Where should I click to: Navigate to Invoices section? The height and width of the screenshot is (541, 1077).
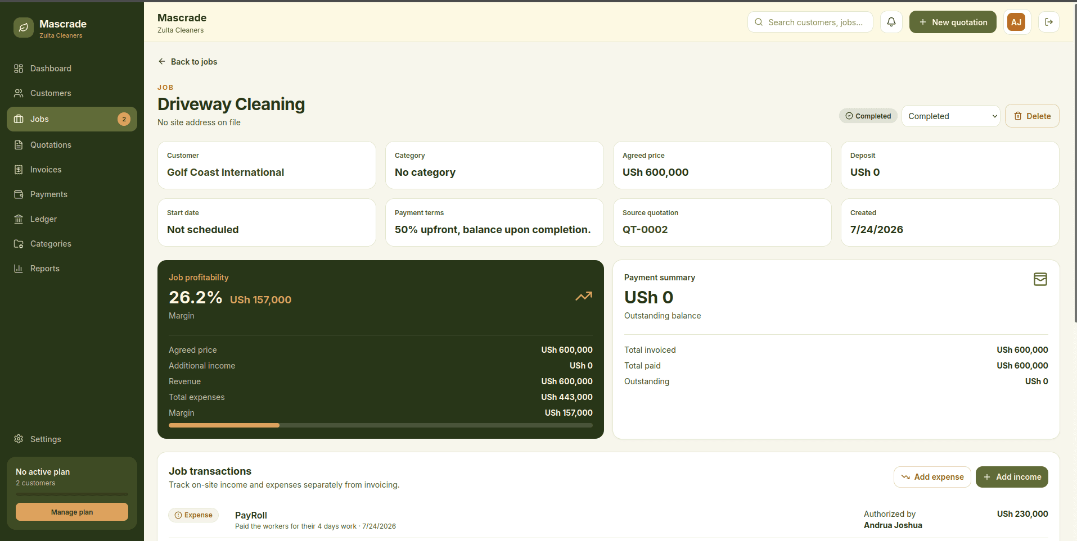coord(72,170)
